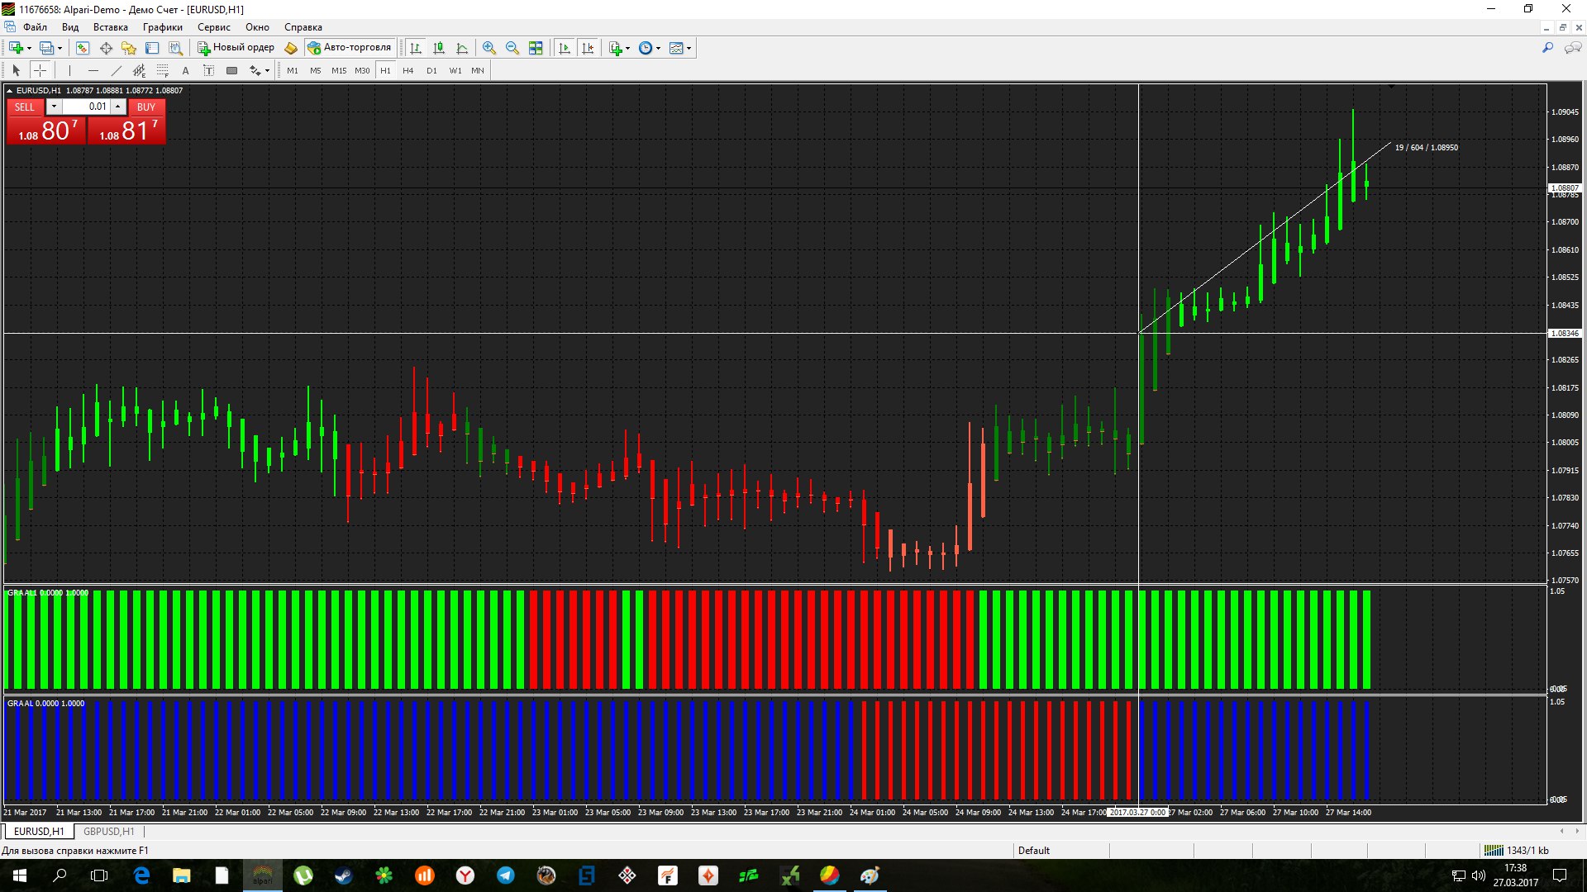Viewport: 1587px width, 892px height.
Task: Select the trendline tool
Action: (x=116, y=71)
